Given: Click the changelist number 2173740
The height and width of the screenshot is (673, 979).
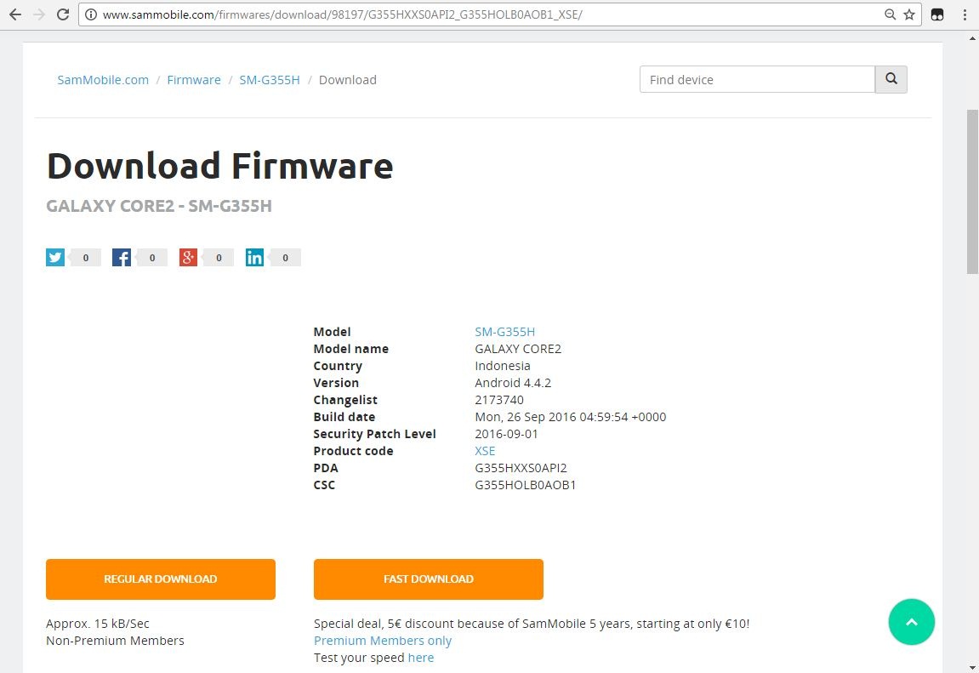Looking at the screenshot, I should pyautogui.click(x=499, y=400).
